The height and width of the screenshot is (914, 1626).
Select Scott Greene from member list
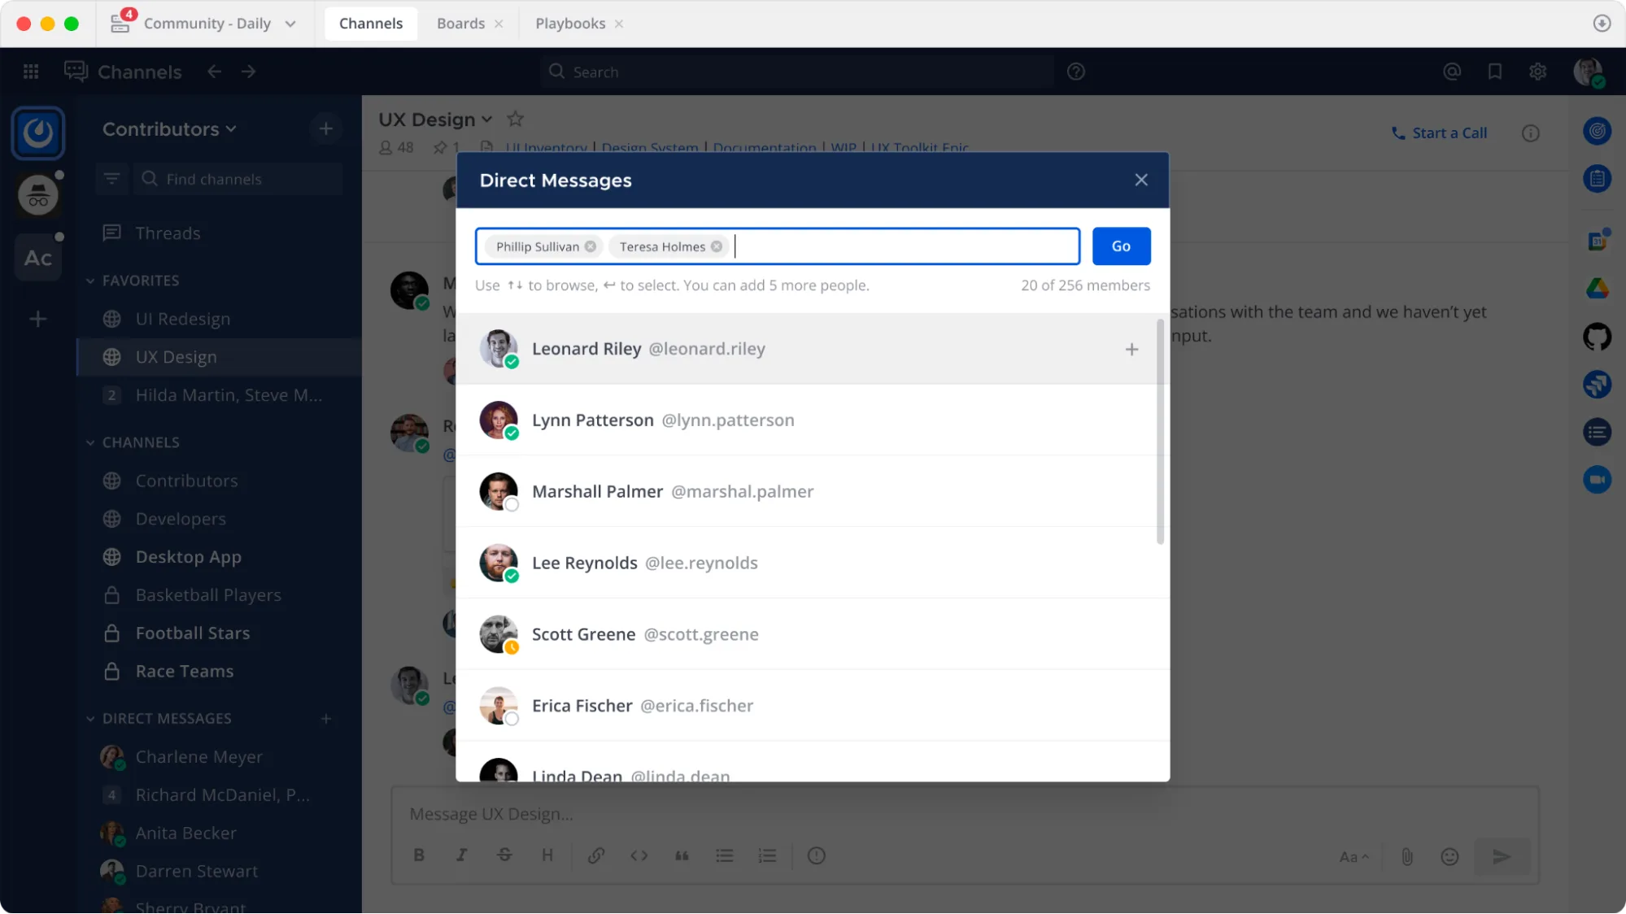point(813,634)
